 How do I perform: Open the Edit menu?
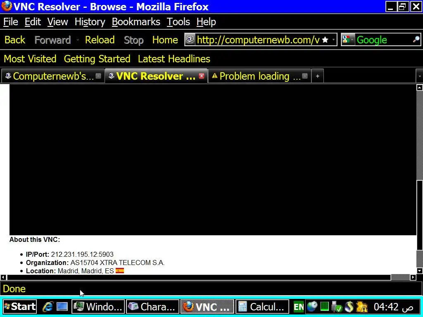pos(33,22)
